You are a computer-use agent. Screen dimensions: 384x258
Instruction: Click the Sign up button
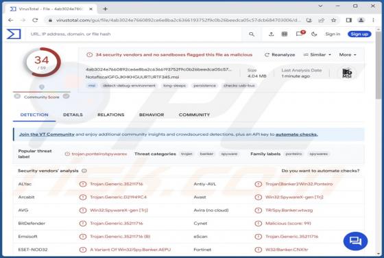(x=359, y=34)
